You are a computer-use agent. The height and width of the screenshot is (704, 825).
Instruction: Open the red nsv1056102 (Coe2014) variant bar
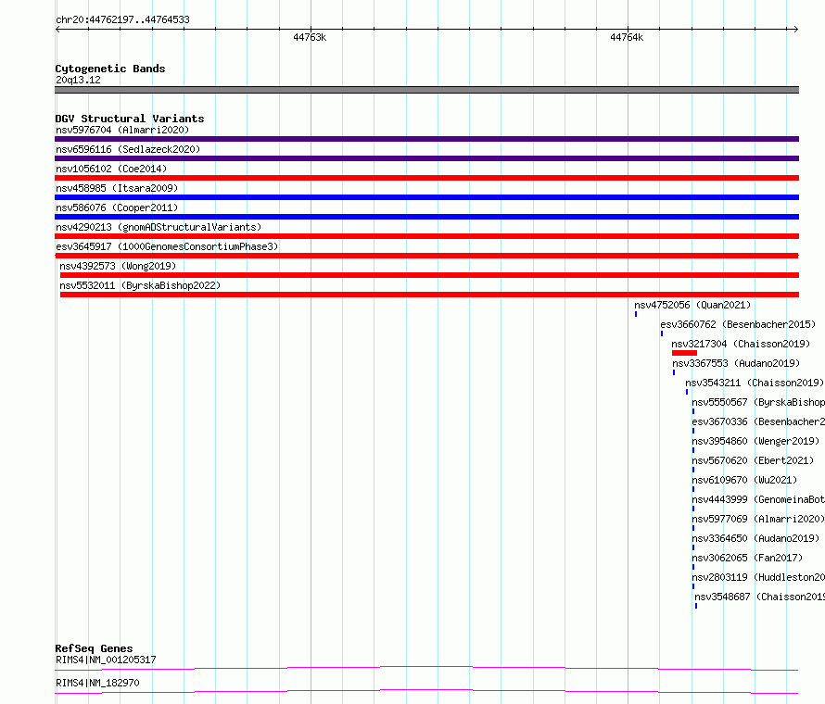click(x=426, y=178)
